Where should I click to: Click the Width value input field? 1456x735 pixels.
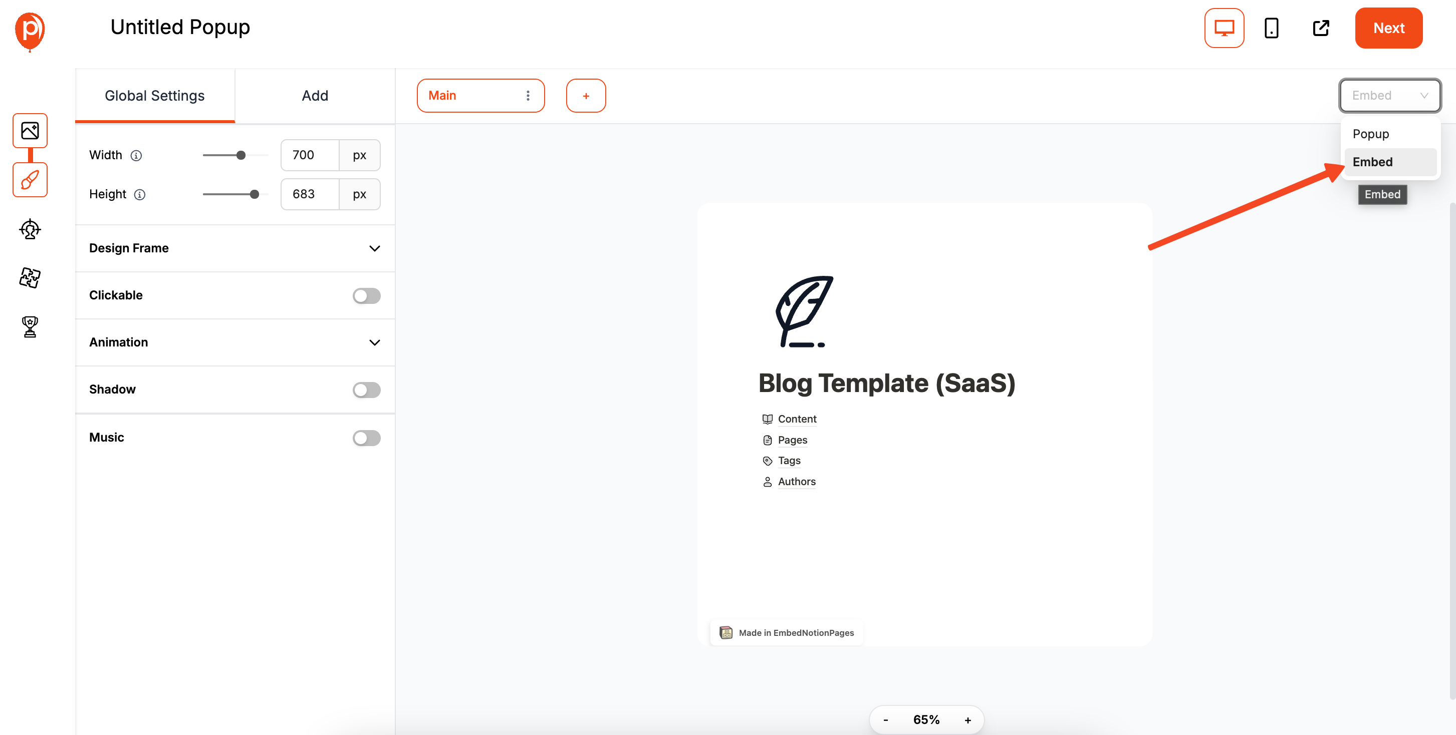click(x=310, y=155)
